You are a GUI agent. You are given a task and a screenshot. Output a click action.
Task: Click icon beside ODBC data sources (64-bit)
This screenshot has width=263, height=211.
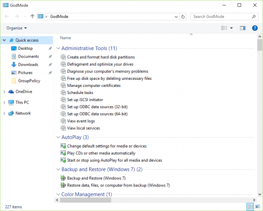coord(63,114)
